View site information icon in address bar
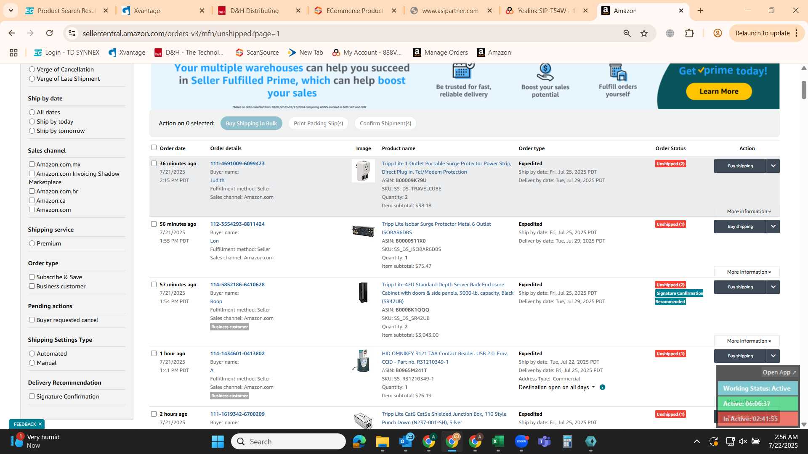808x454 pixels. click(x=72, y=33)
